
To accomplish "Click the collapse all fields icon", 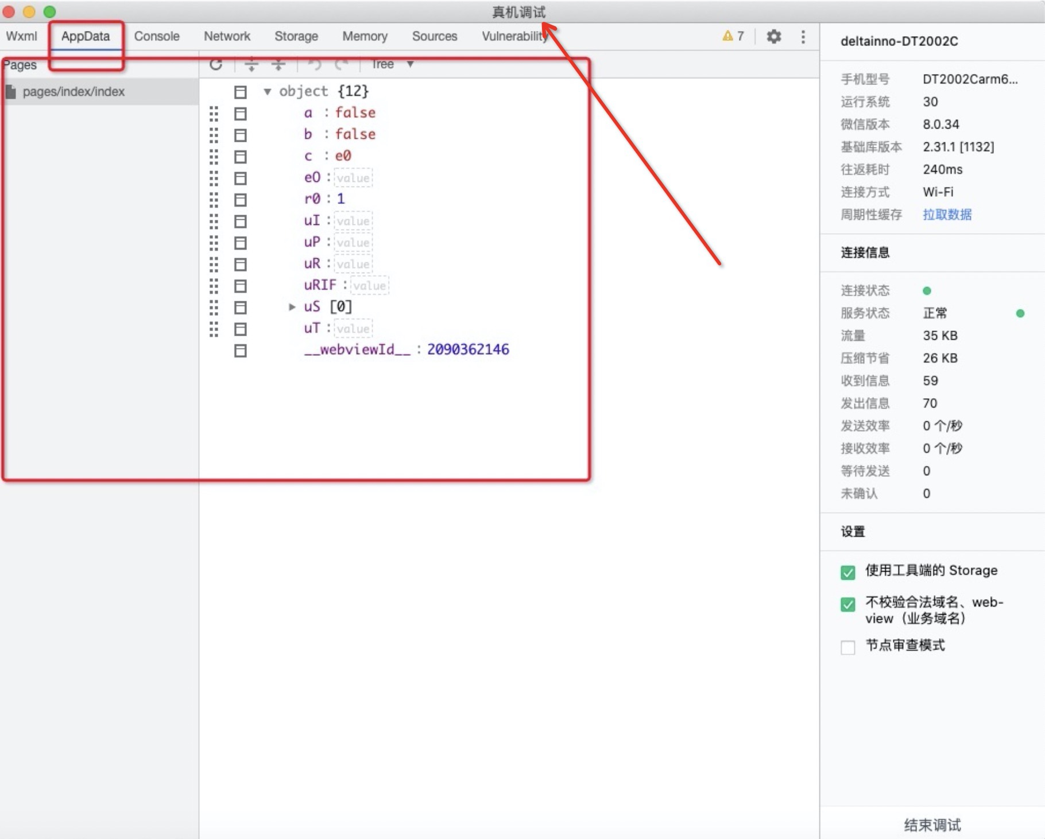I will (278, 64).
